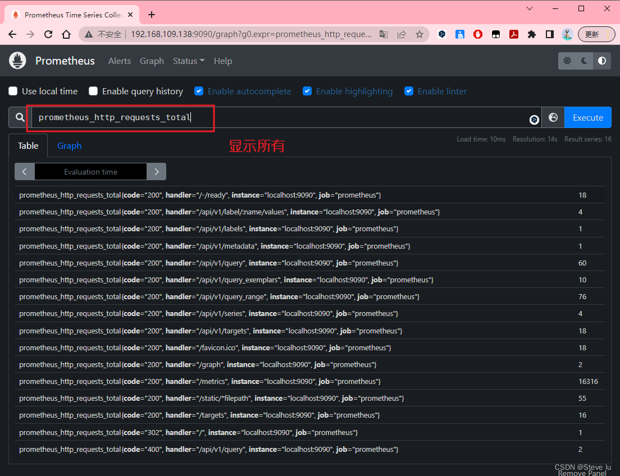Open the Chrome profile avatar

pyautogui.click(x=567, y=34)
